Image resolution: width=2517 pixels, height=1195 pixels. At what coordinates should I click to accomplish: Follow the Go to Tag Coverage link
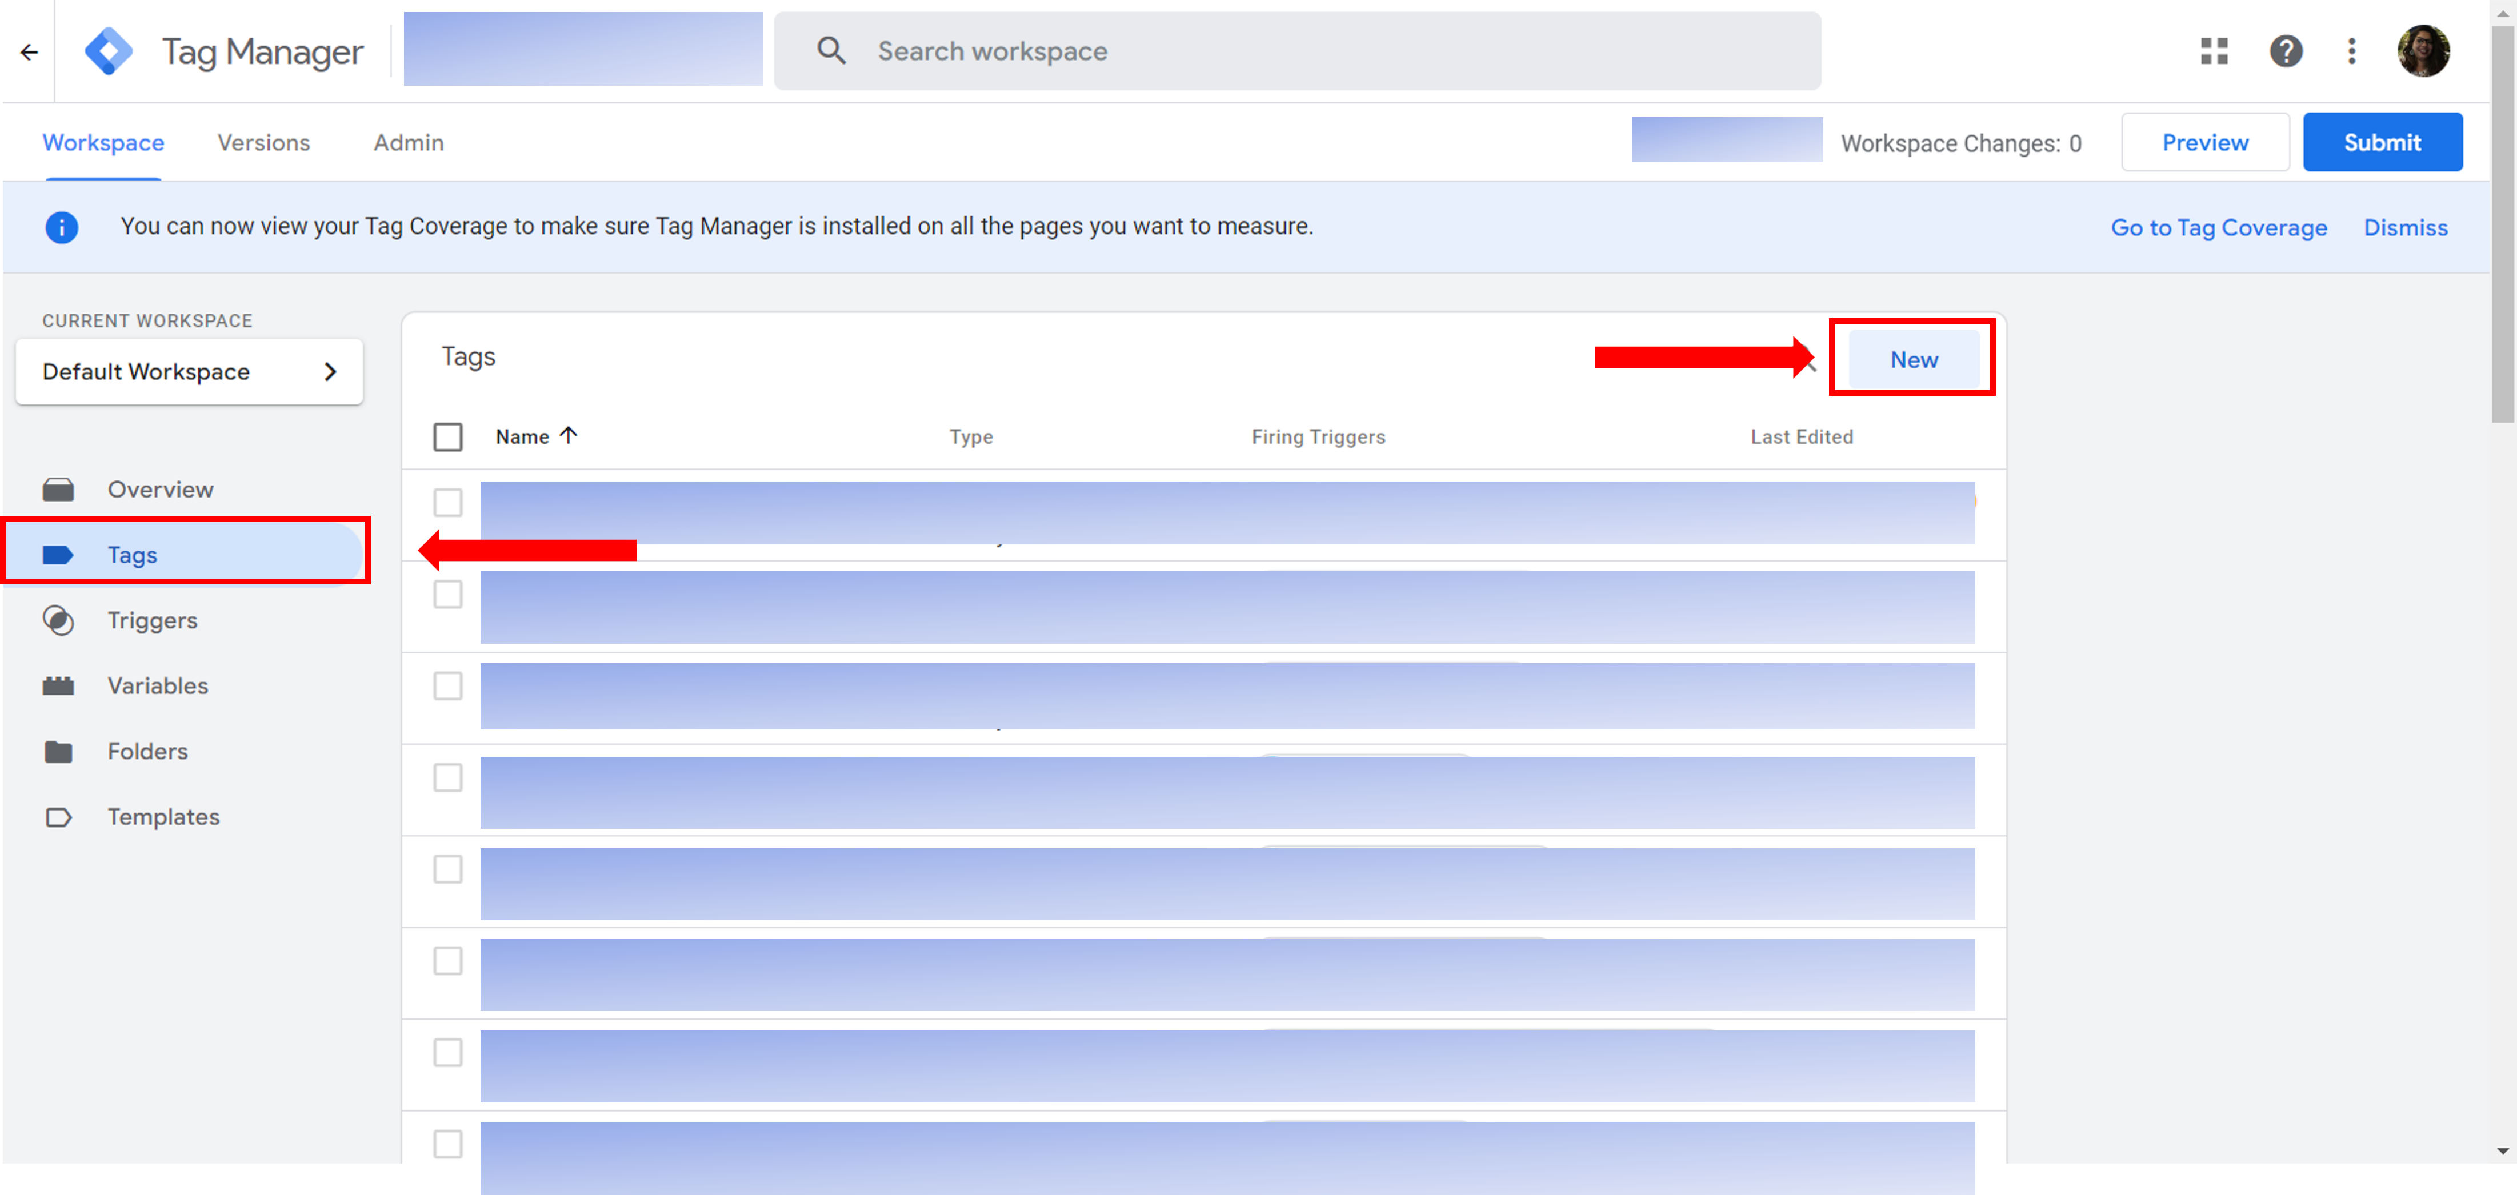2218,228
